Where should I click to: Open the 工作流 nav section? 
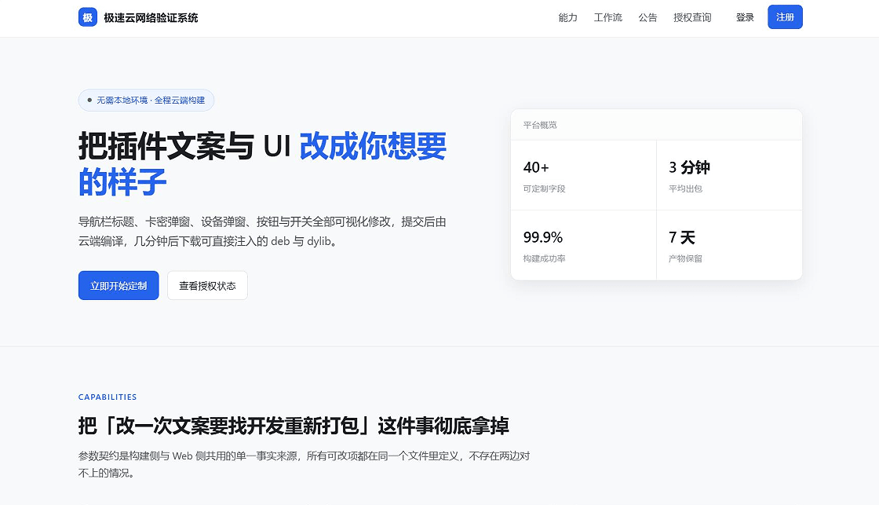[608, 17]
